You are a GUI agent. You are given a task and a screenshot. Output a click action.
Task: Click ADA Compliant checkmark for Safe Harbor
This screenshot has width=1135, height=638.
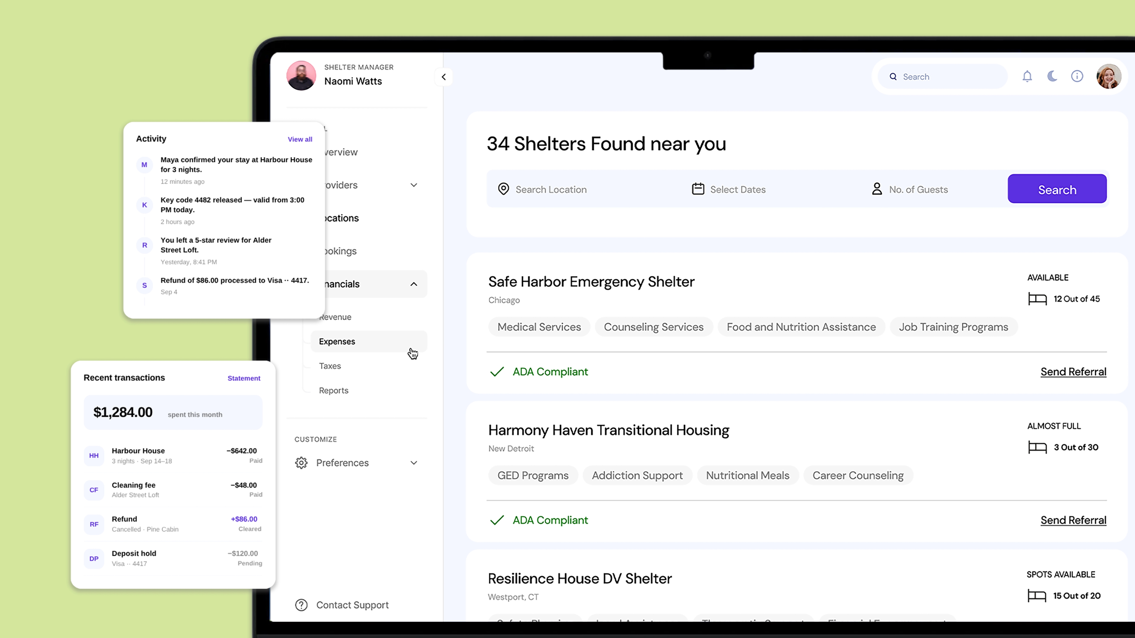[497, 372]
